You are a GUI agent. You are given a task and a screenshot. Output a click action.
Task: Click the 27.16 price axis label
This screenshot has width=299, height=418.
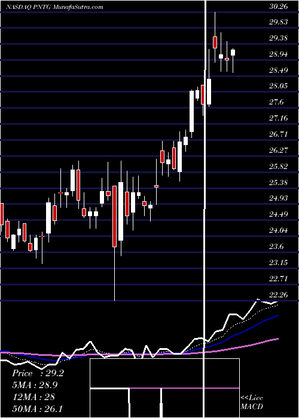(x=279, y=118)
